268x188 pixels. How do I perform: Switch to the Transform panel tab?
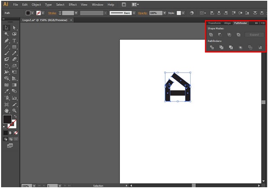tap(214, 23)
